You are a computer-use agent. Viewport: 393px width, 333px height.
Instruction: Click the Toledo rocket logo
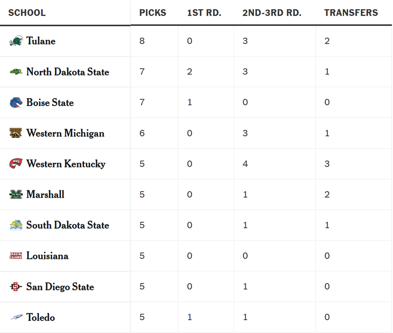point(16,317)
